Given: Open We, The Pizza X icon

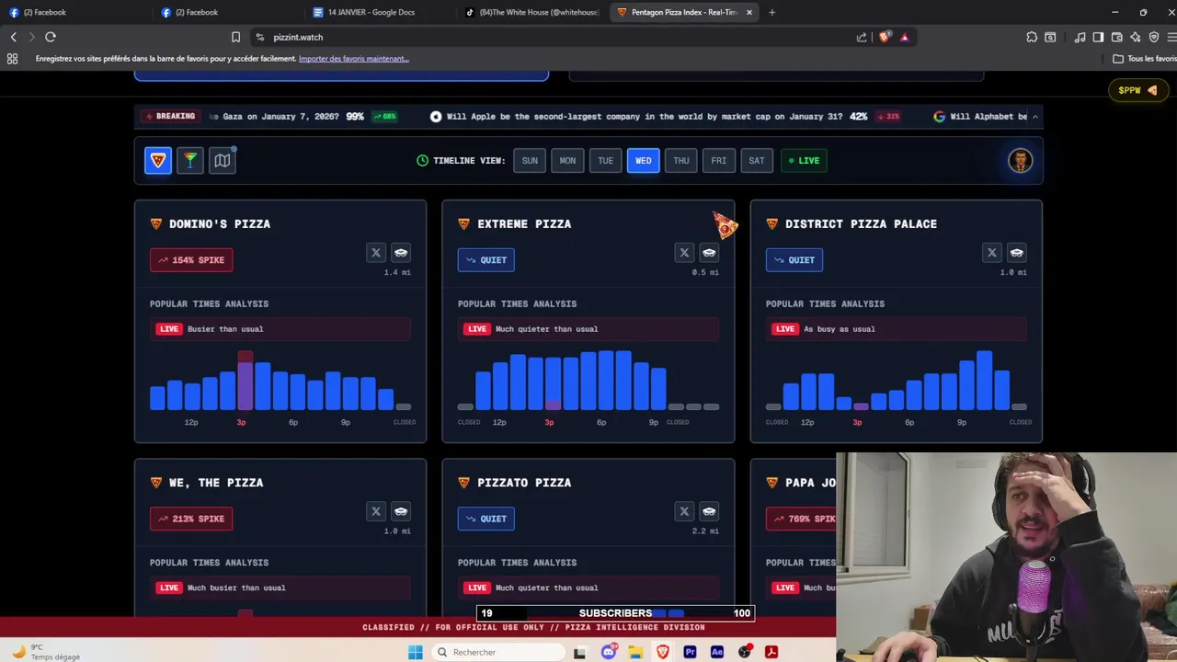Looking at the screenshot, I should pyautogui.click(x=375, y=511).
